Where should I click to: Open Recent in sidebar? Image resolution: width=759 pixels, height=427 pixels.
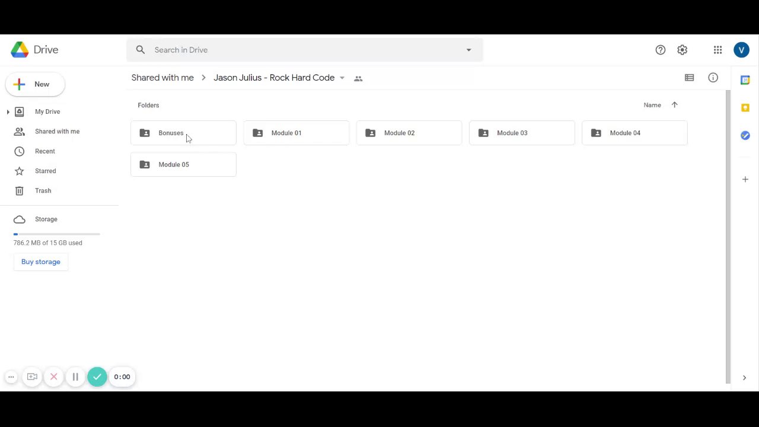pyautogui.click(x=45, y=151)
